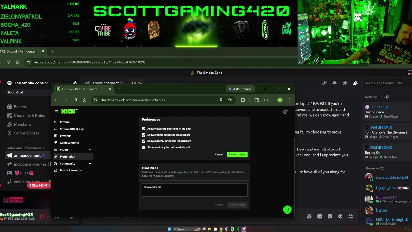
Task: Select announcement channel in Discord
Action: (x=28, y=155)
